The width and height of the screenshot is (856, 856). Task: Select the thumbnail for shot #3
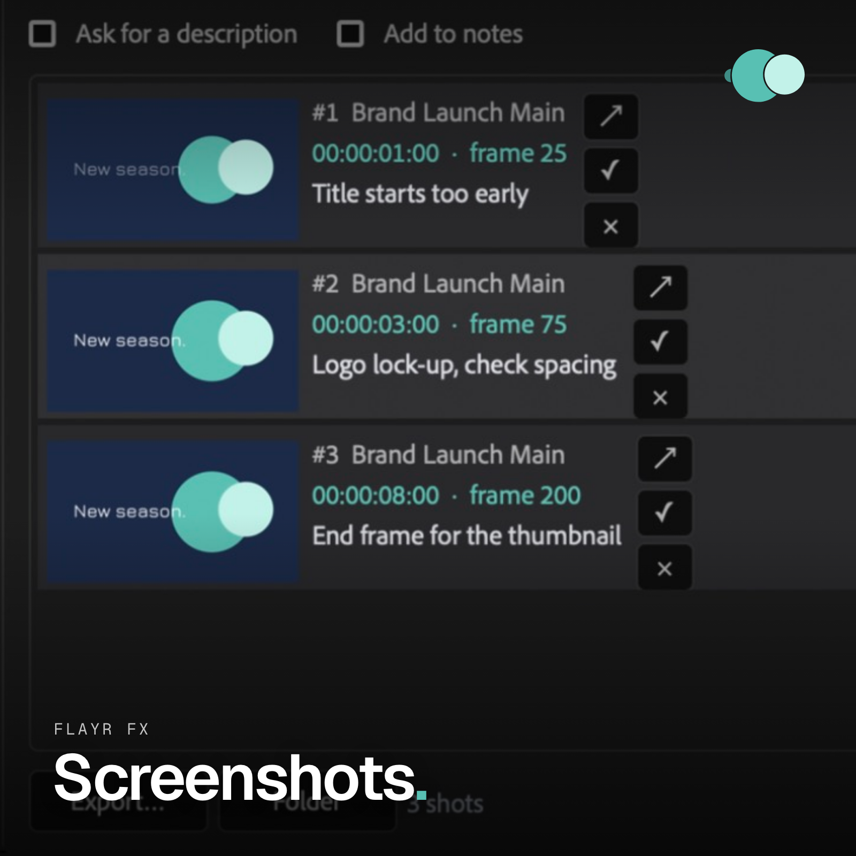point(173,512)
